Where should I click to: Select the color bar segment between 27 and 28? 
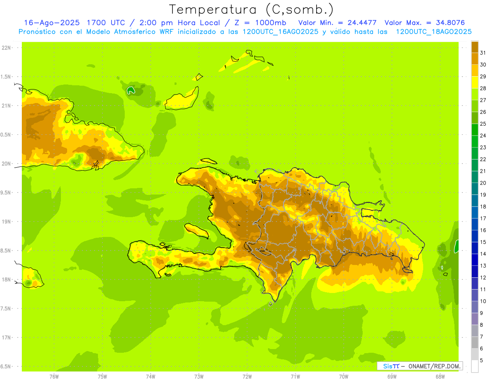pos(475,94)
